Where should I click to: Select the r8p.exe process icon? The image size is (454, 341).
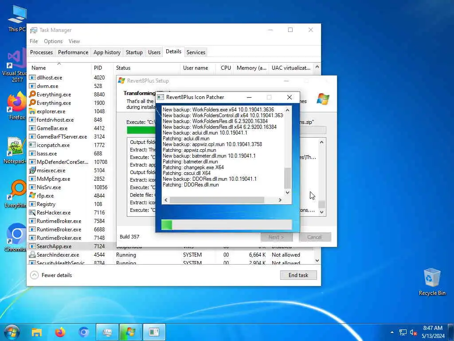click(x=32, y=195)
